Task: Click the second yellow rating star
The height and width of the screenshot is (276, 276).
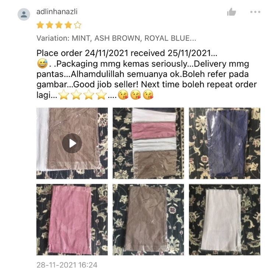Action: click(49, 25)
